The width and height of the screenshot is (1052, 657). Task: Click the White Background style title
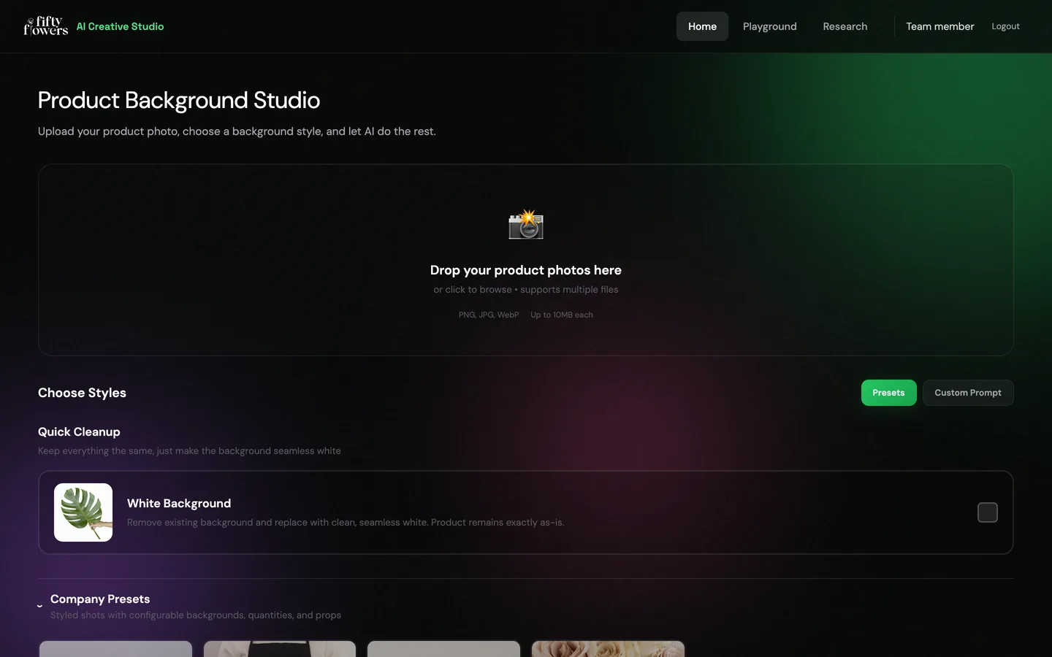click(179, 503)
